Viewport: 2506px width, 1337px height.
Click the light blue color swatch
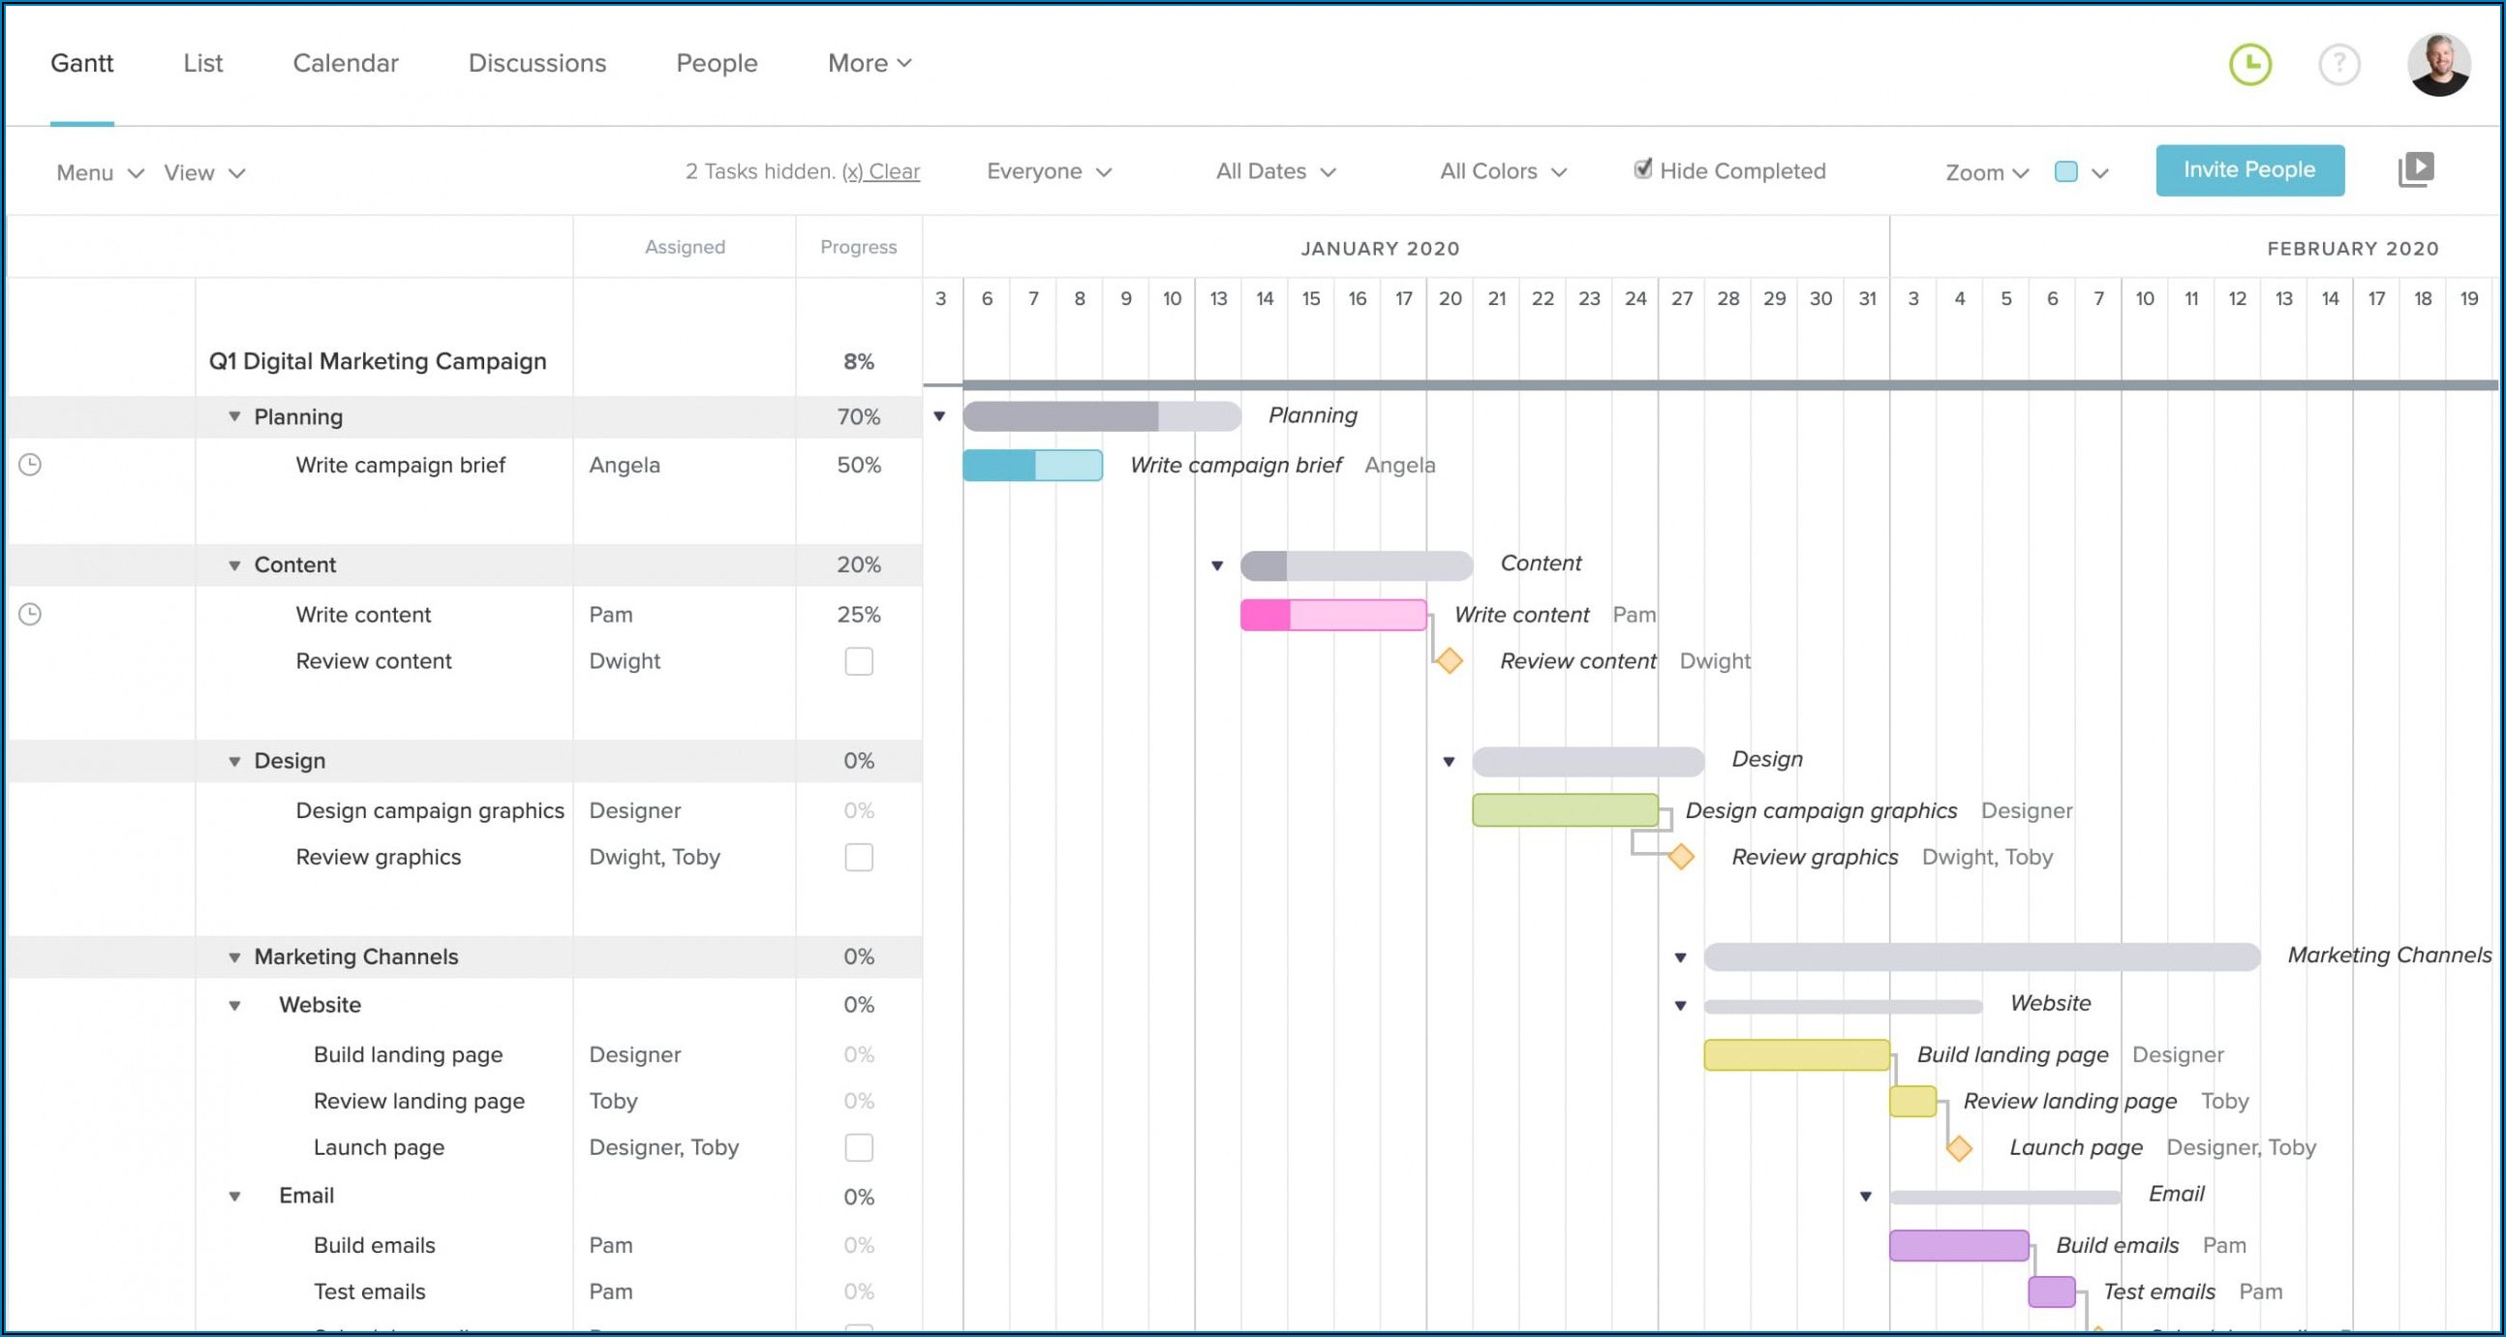click(2066, 172)
